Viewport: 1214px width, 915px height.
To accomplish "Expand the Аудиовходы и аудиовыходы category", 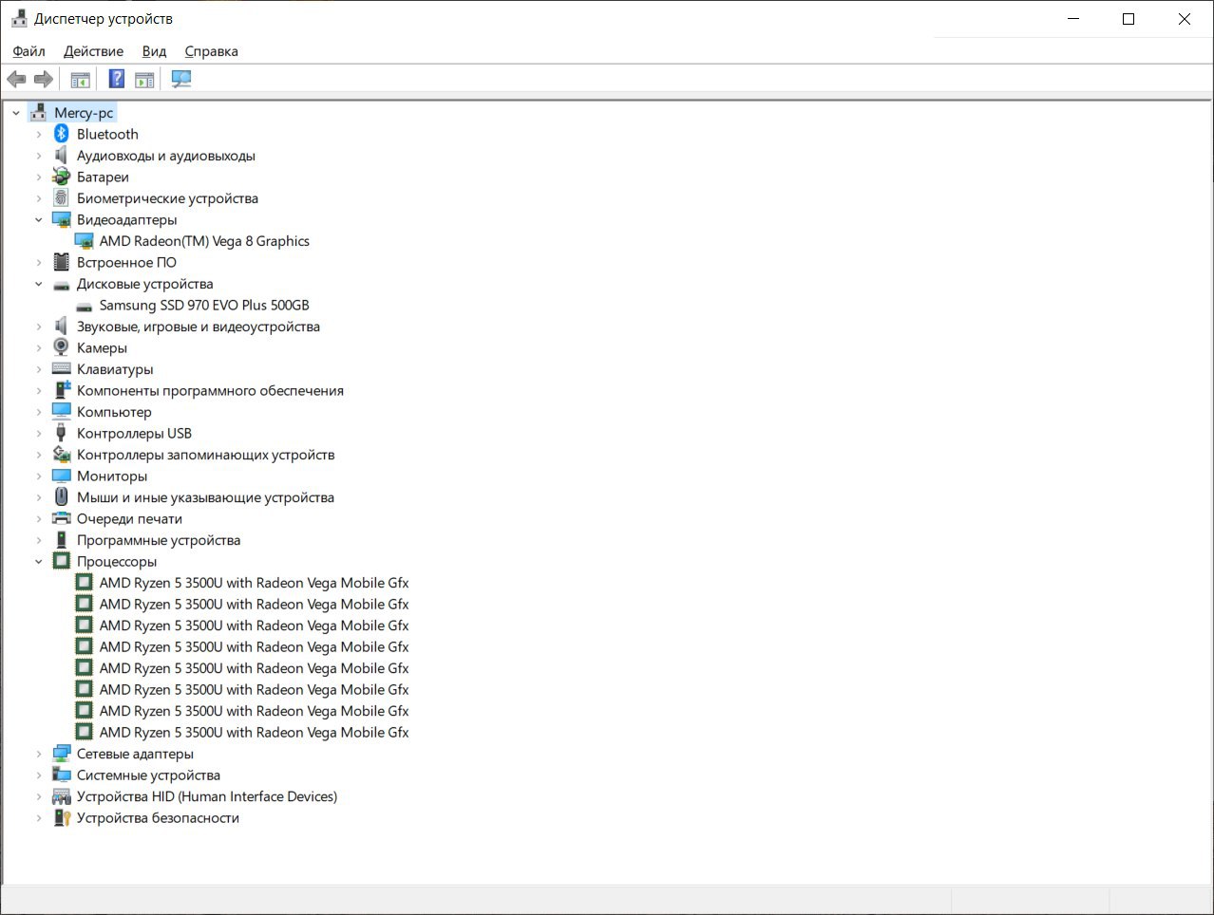I will 39,156.
